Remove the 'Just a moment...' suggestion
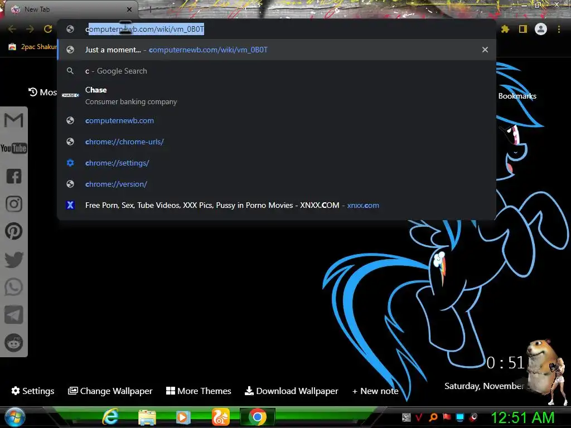Viewport: 571px width, 428px height. pyautogui.click(x=485, y=50)
